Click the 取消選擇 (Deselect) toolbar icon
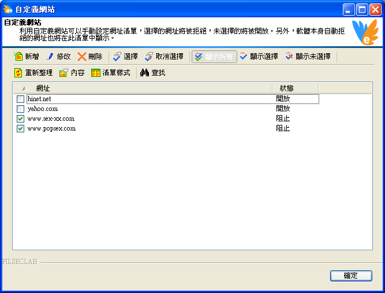Screen dimensions: 385x293 click(149, 57)
